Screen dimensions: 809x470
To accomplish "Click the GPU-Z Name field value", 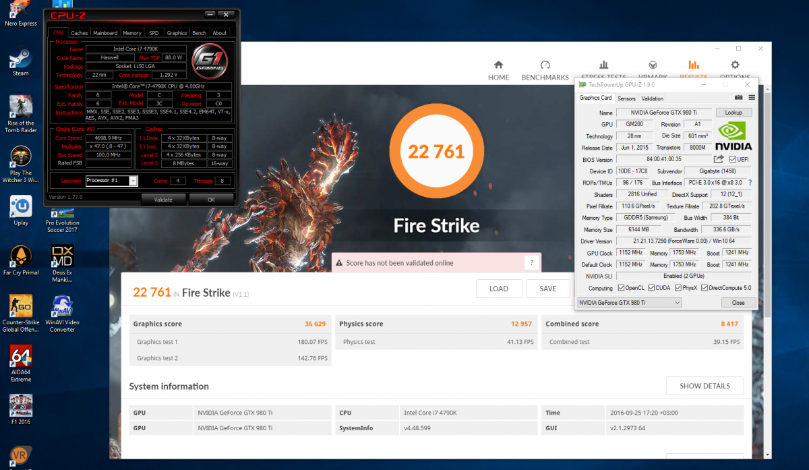I will click(663, 113).
